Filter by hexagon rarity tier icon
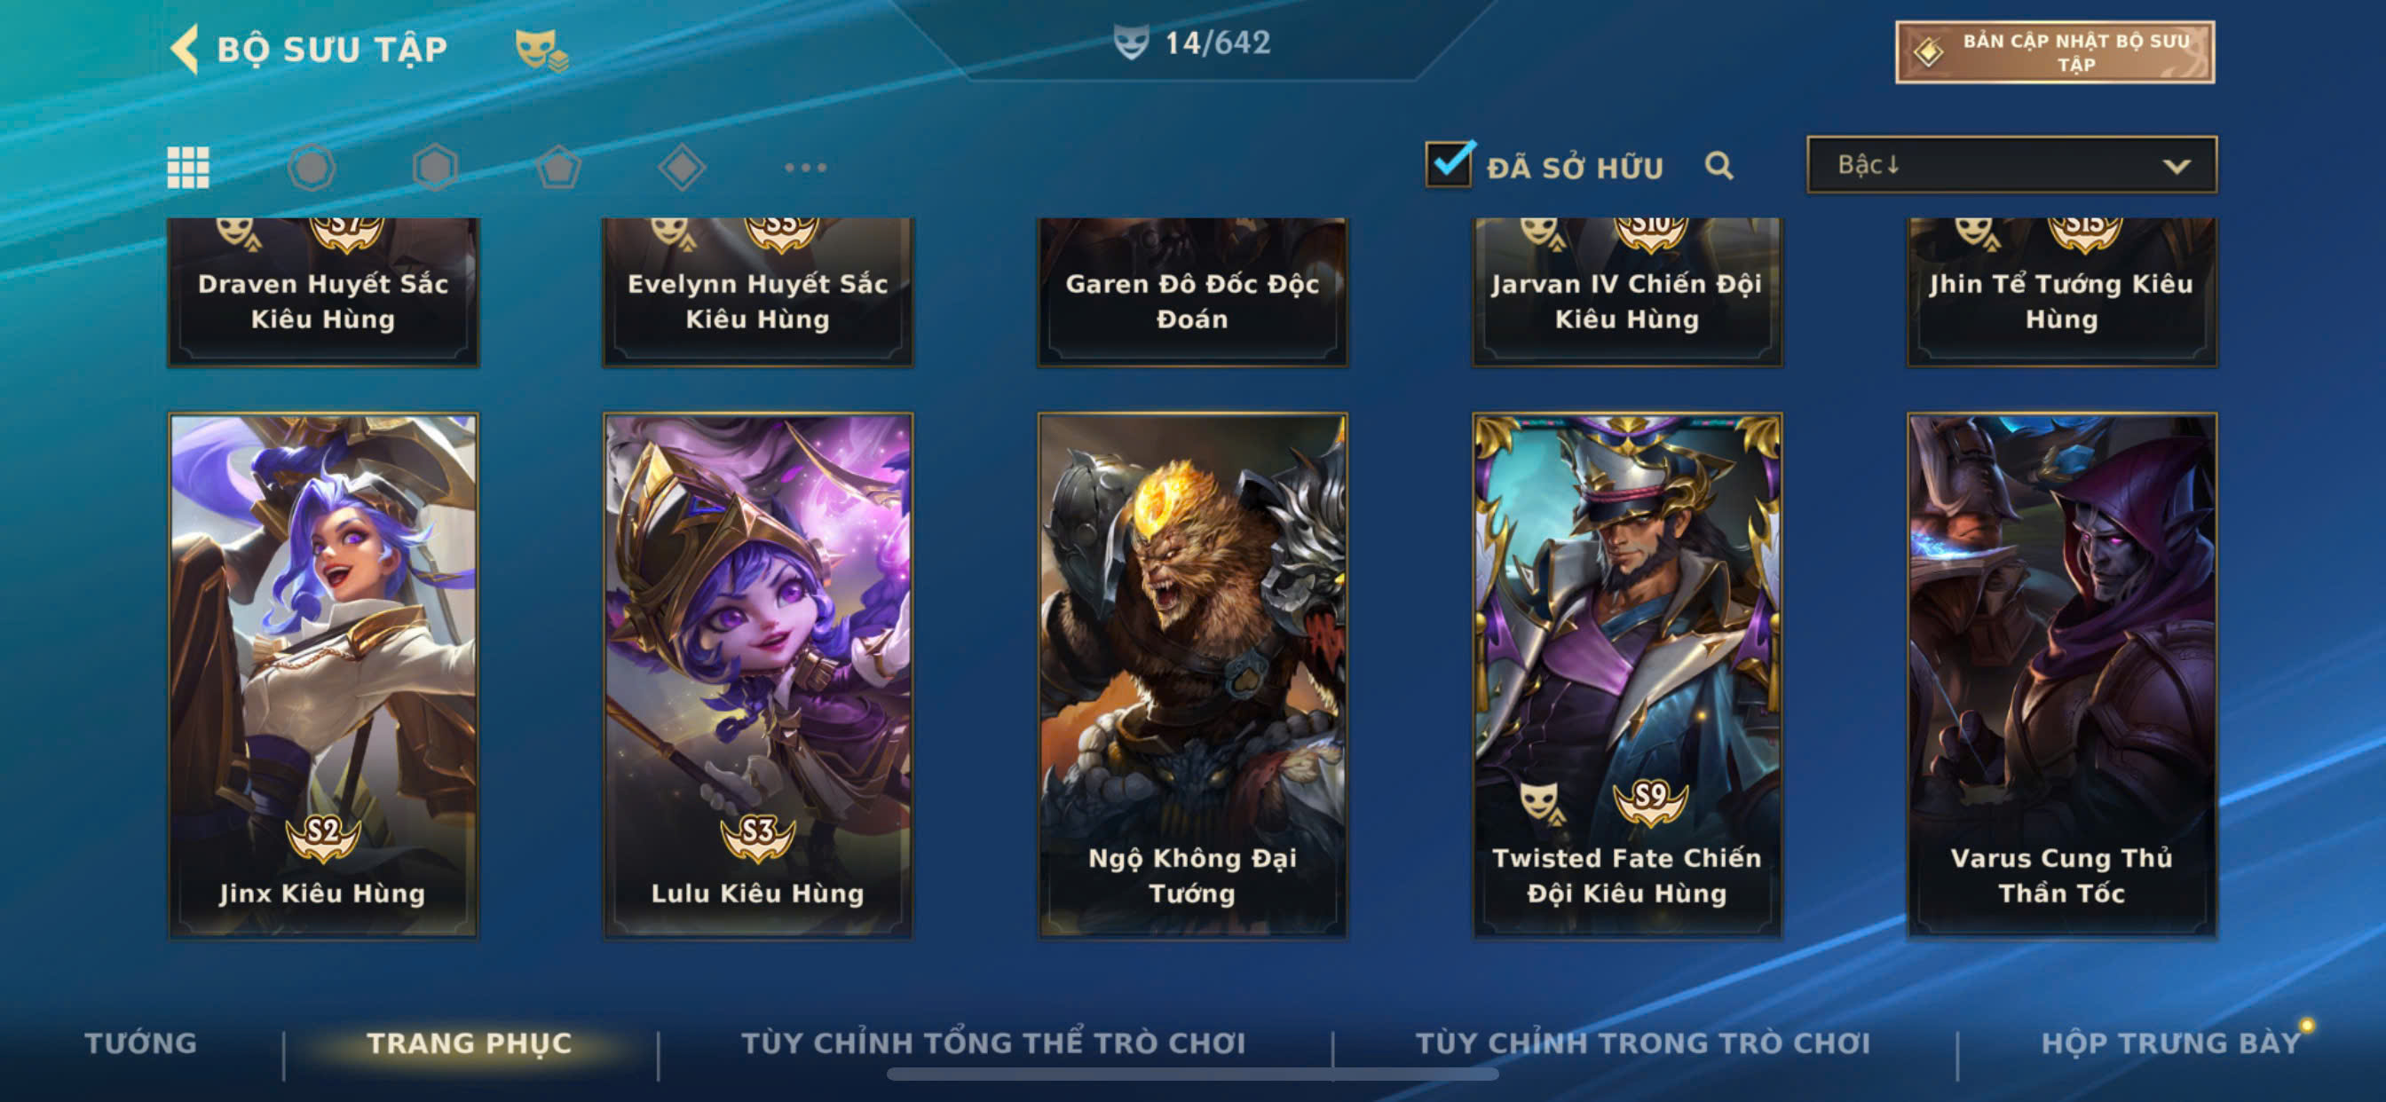This screenshot has width=2386, height=1102. tap(435, 168)
